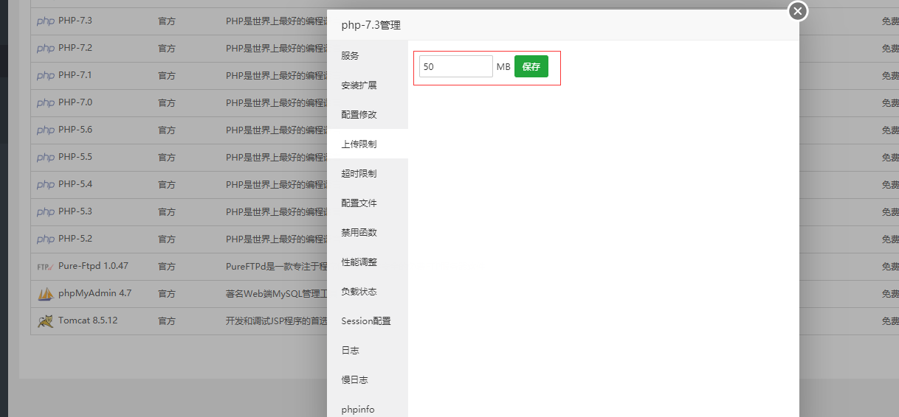The width and height of the screenshot is (899, 417).
Task: Open PHP-5.5 software entry name
Action: (75, 157)
